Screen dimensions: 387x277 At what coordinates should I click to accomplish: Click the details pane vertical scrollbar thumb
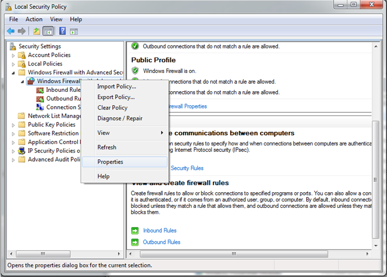point(375,180)
